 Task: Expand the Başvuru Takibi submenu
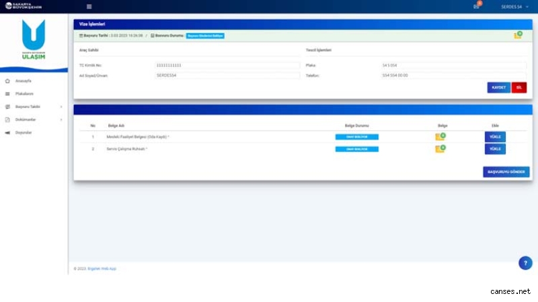34,107
